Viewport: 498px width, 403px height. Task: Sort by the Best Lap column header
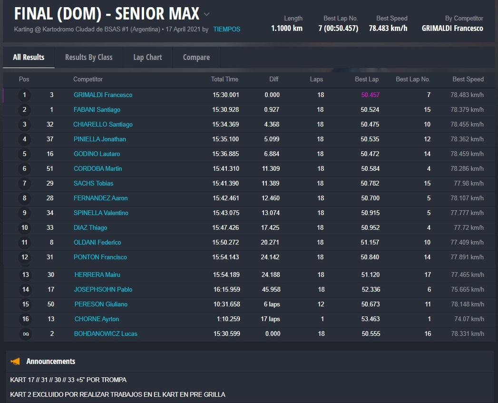pos(367,79)
